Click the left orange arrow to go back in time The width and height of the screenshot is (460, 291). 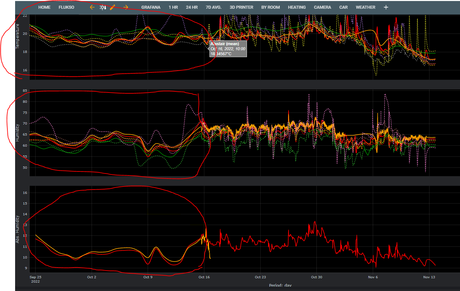point(92,7)
